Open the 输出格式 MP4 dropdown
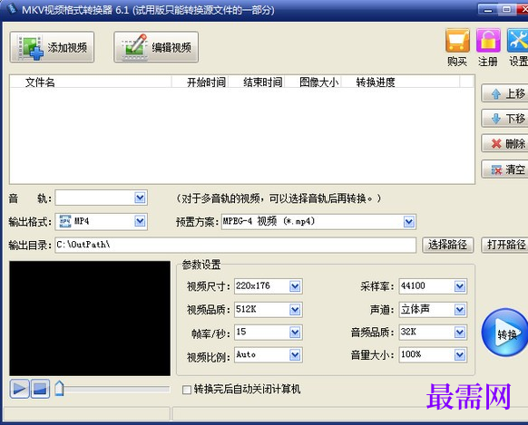The image size is (528, 425). tap(140, 221)
